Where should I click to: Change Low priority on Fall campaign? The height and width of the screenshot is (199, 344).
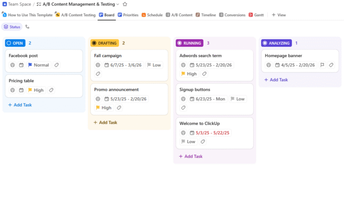coord(154,65)
